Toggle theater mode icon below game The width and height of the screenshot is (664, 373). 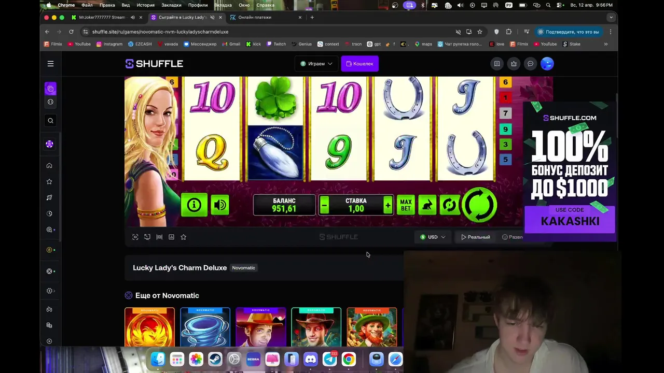pos(159,237)
